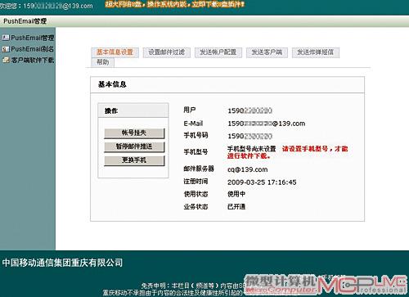The image size is (409, 297).
Task: Click the 客户端软件下载 sidebar icon
Action: tap(6, 60)
